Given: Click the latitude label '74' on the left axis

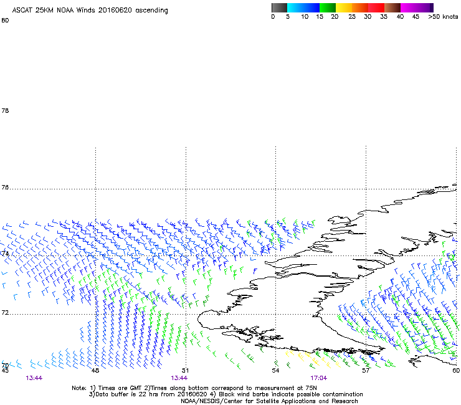Looking at the screenshot, I should pyautogui.click(x=5, y=254).
